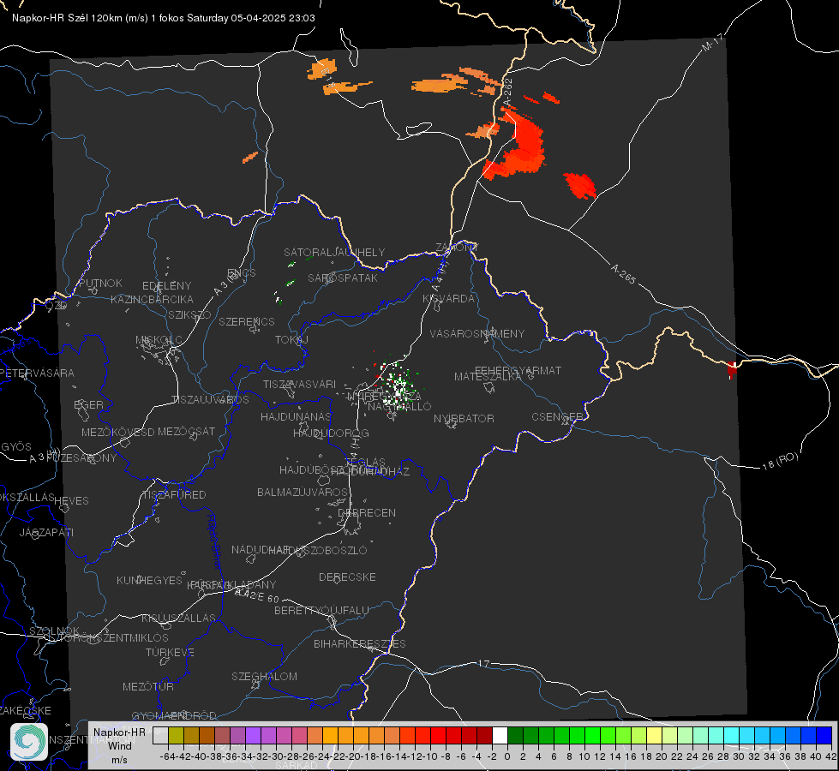Pick the bright green swatch between 10 and 12
Screen dimensions: 839x771
(592, 736)
